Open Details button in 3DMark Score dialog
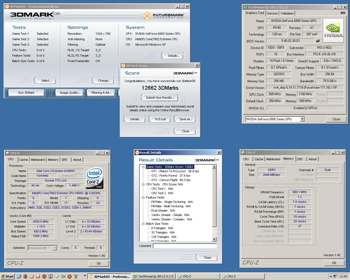The width and height of the screenshot is (350, 280). 136,119
